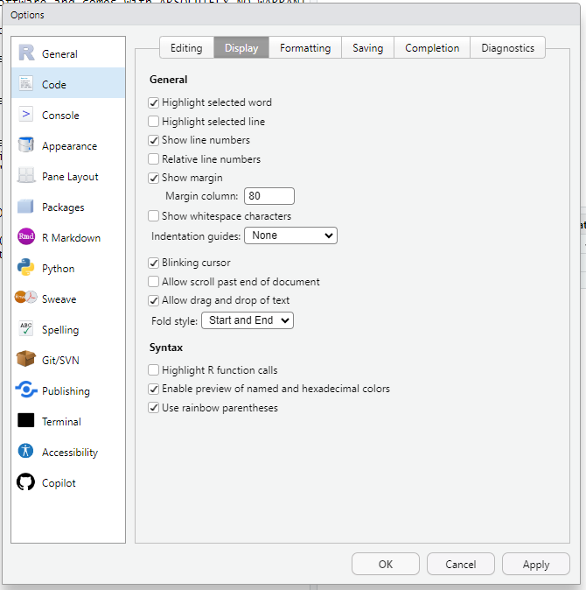Disable Use rainbow parentheses
The image size is (586, 590).
click(x=154, y=408)
